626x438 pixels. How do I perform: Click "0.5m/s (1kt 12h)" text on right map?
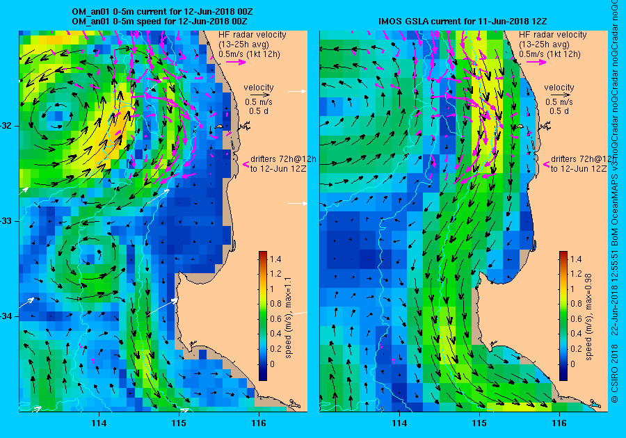click(549, 54)
